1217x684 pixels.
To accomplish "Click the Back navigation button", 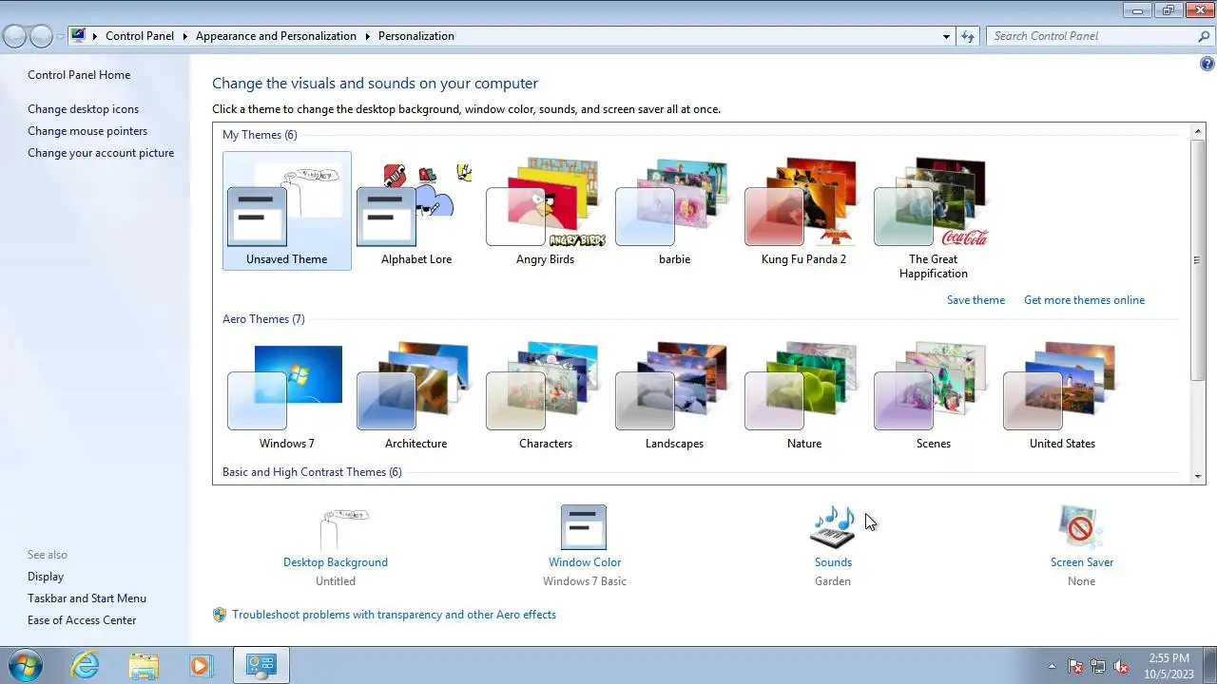I will point(15,36).
